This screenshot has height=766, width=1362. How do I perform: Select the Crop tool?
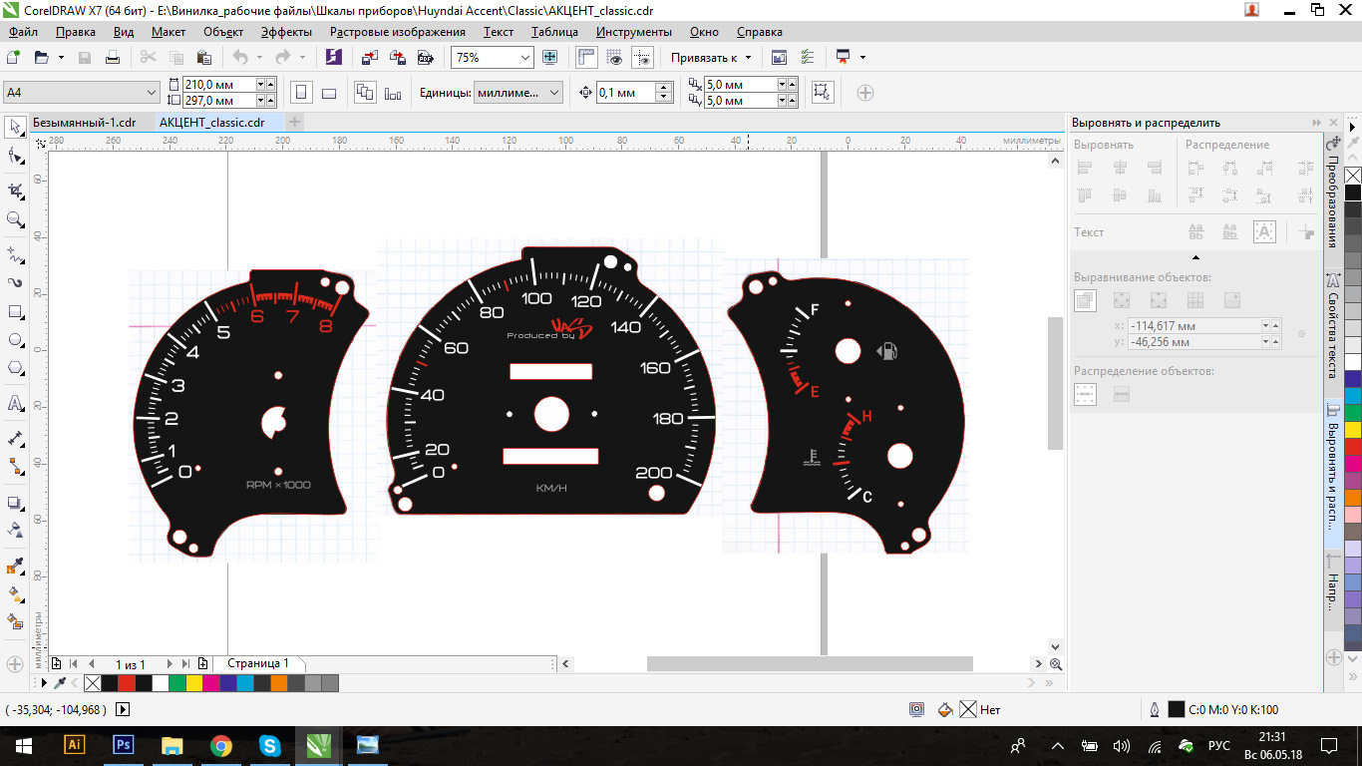15,190
